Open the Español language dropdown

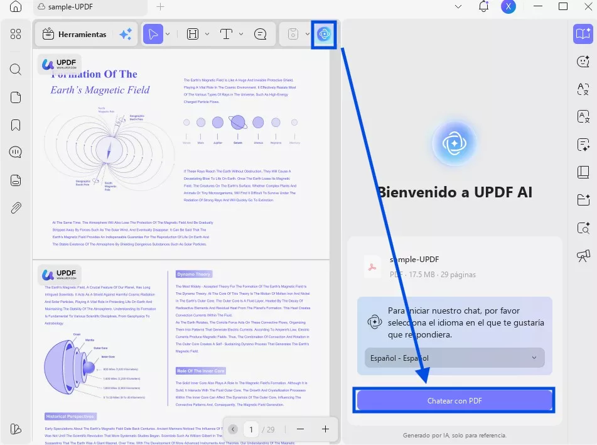[x=454, y=358]
